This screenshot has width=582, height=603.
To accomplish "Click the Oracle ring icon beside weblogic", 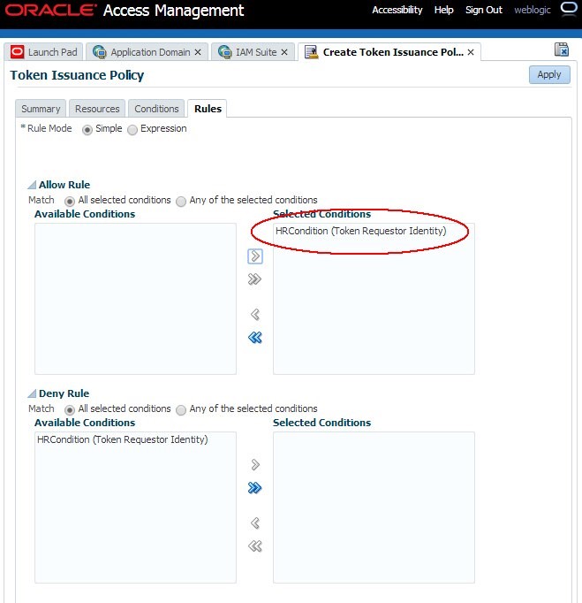I will click(x=569, y=9).
